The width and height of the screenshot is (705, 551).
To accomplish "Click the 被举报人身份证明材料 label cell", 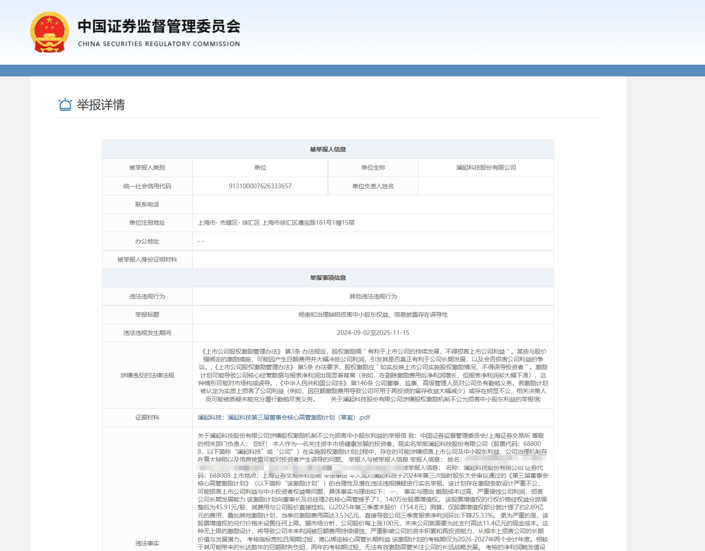I will 147,259.
